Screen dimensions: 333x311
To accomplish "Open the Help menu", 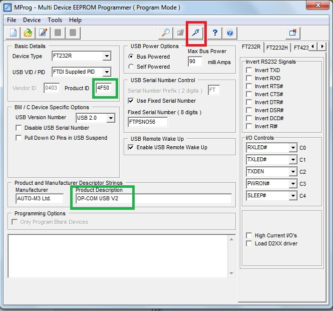I will pos(75,20).
